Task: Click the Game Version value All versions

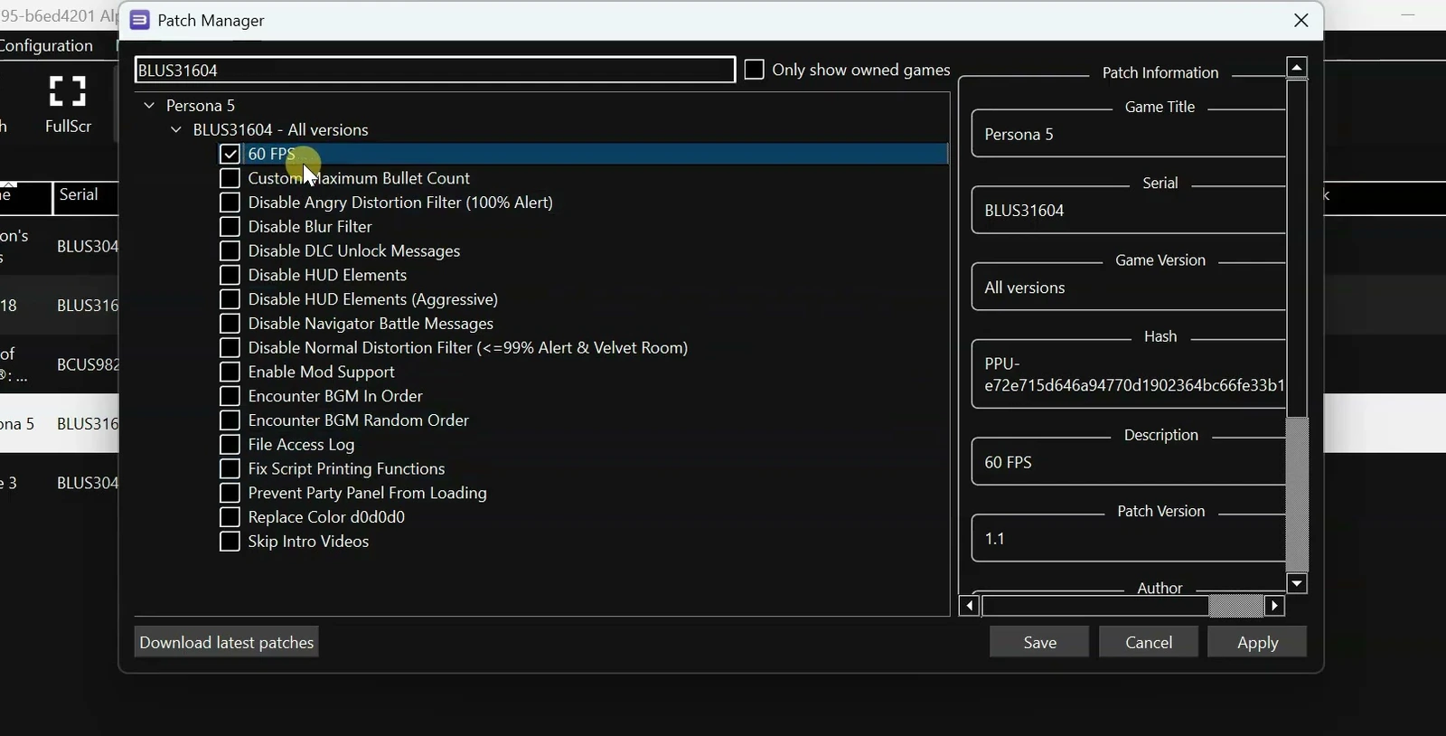Action: pos(1025,288)
